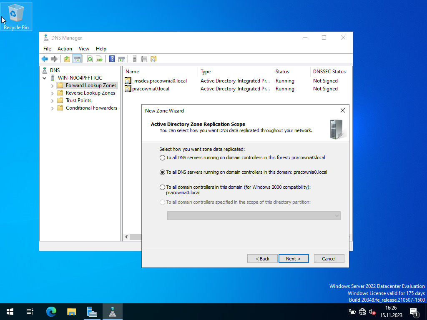Click the Back arrow in DNS Manager toolbar
The width and height of the screenshot is (427, 320).
(x=45, y=59)
